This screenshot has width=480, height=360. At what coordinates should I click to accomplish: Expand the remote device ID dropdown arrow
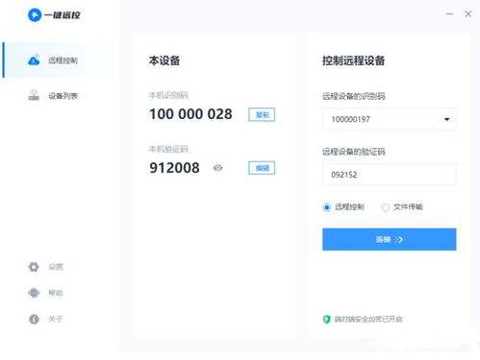(446, 119)
